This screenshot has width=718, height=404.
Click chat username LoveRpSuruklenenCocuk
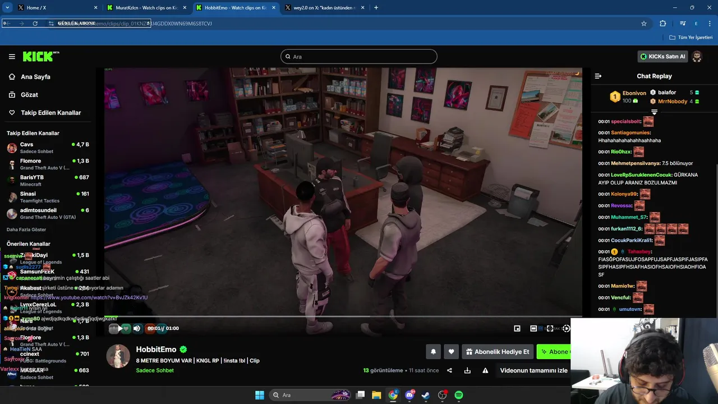coord(641,175)
